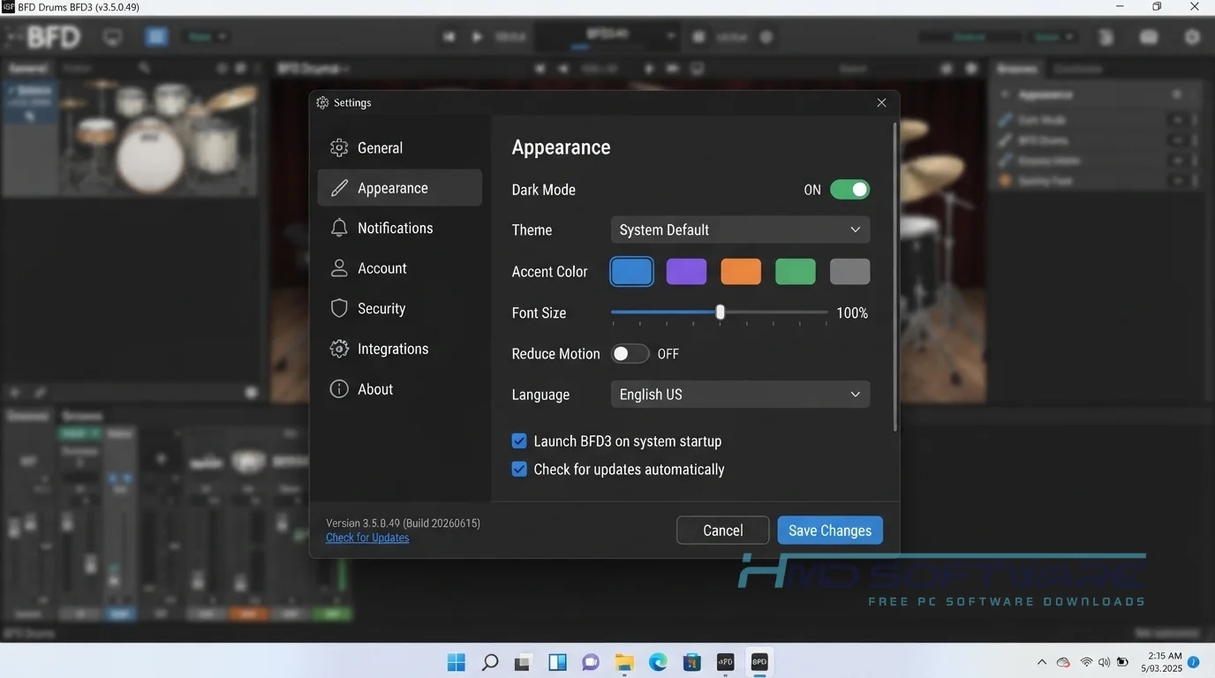Click the Cancel button
The width and height of the screenshot is (1215, 678).
(722, 531)
